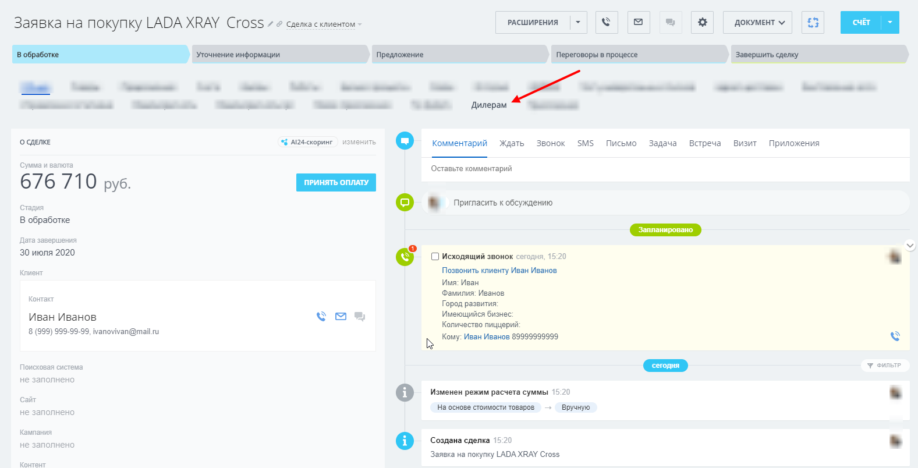
Task: Click Пригласить к обсуждению field
Action: [665, 203]
